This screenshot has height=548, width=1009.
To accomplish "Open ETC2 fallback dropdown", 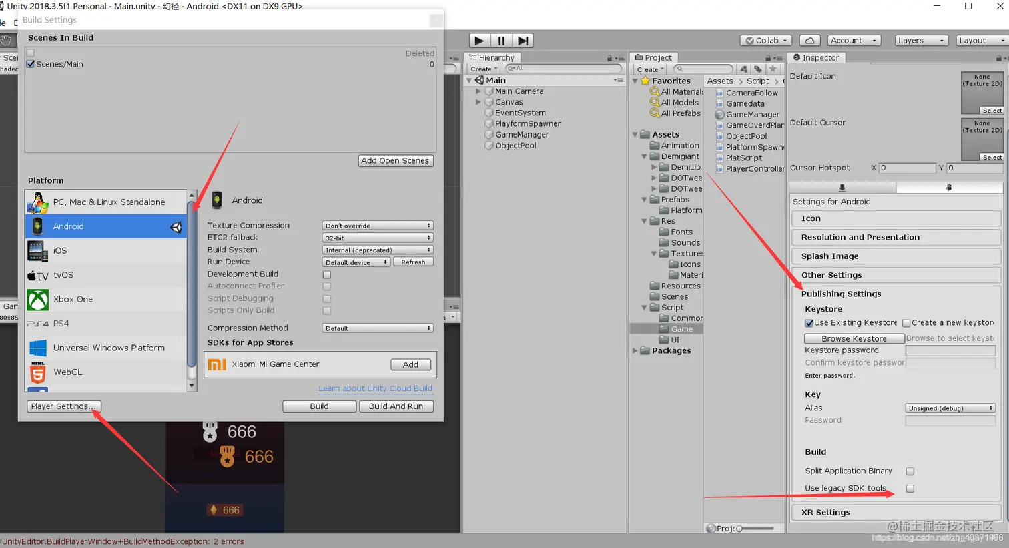I will (x=378, y=238).
